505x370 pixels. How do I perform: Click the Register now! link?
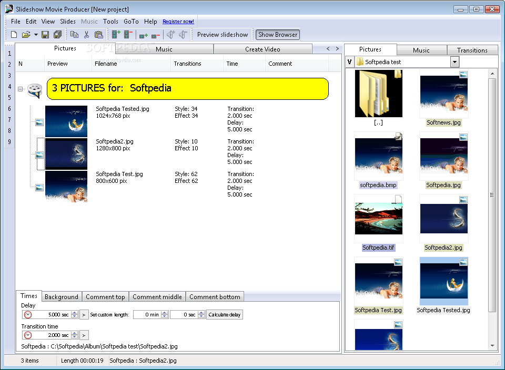tap(178, 21)
